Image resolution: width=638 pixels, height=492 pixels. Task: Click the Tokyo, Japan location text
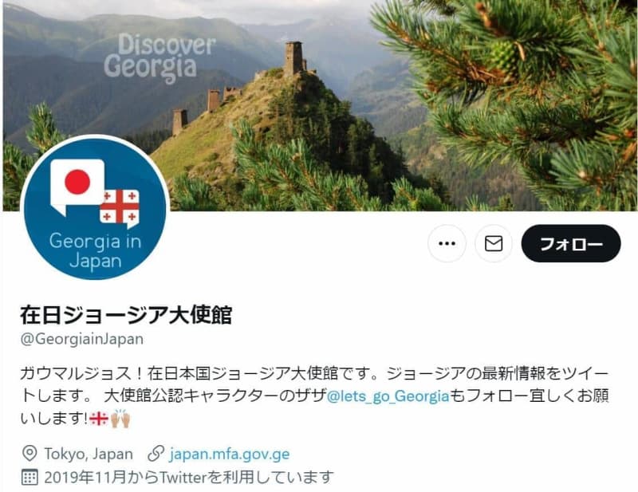point(89,454)
